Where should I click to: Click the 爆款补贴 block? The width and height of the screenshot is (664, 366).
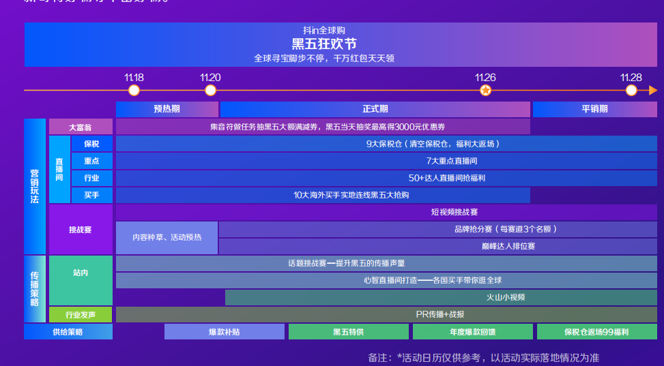pos(225,332)
